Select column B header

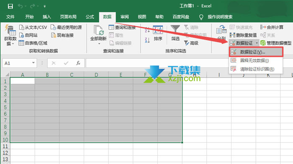(47, 75)
